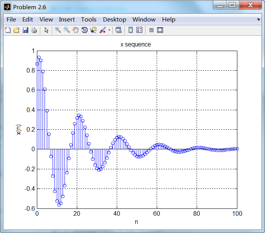Screen dimensions: 265x233
Task: Save the figure with the floppy disk icon
Action: tap(25, 30)
